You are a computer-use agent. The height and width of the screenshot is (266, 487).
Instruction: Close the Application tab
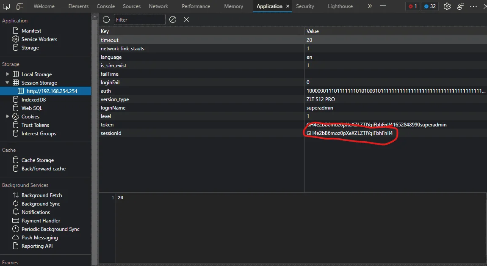pos(288,6)
